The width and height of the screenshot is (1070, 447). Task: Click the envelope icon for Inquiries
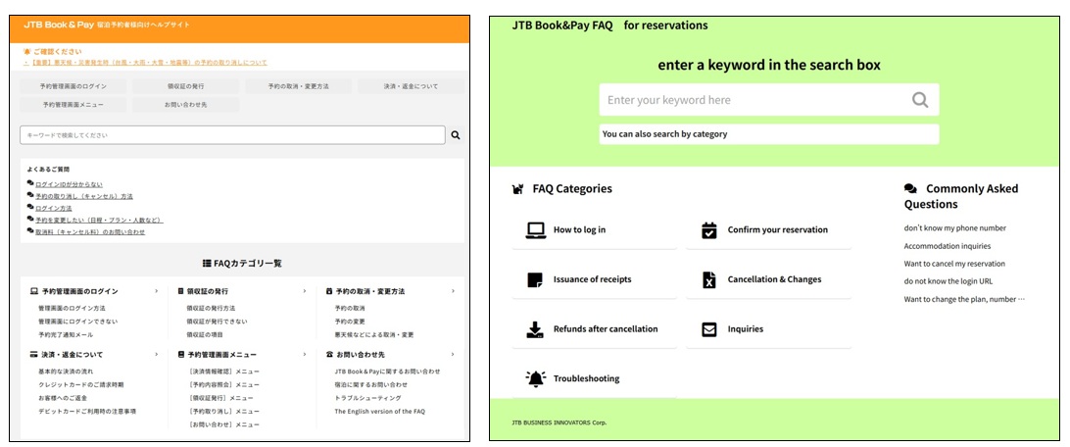[709, 329]
